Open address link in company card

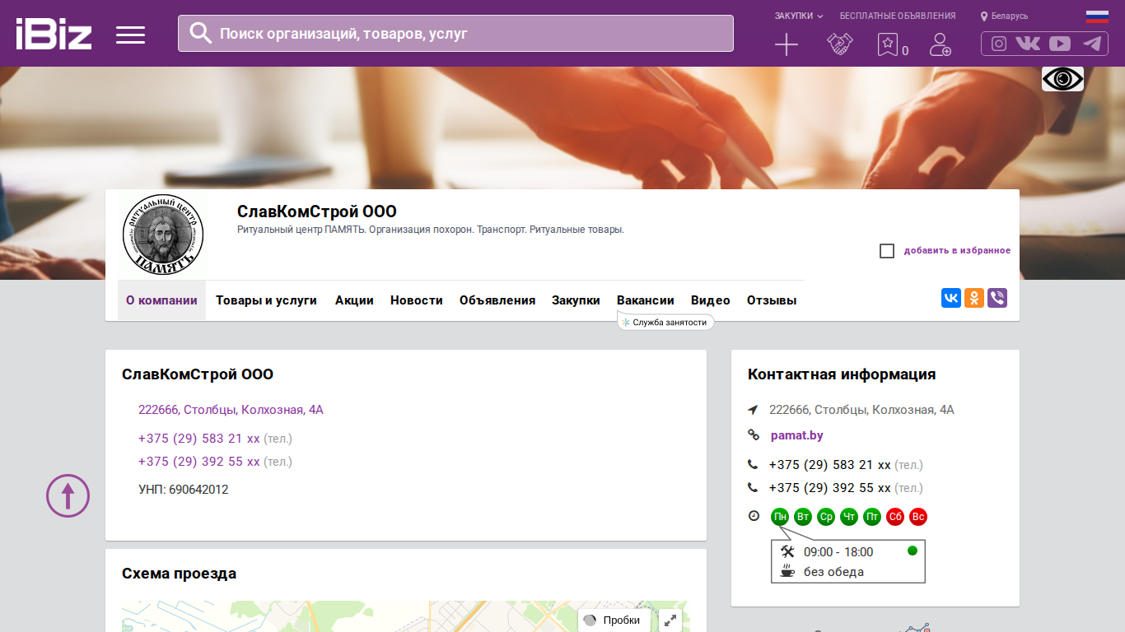[231, 410]
